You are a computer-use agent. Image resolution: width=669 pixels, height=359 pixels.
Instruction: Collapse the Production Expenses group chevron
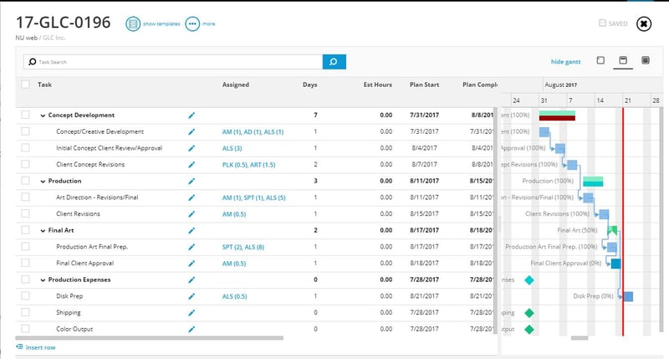(x=43, y=280)
